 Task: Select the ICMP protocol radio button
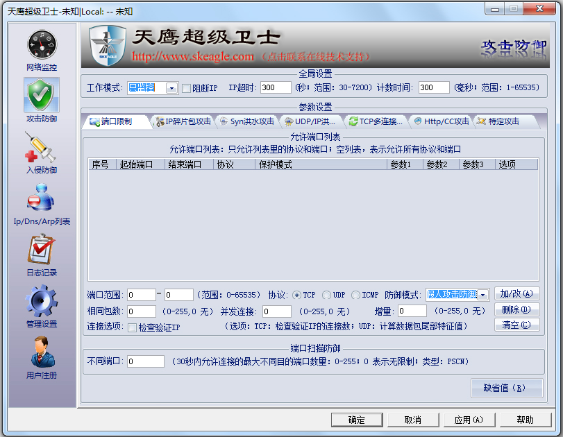point(355,295)
